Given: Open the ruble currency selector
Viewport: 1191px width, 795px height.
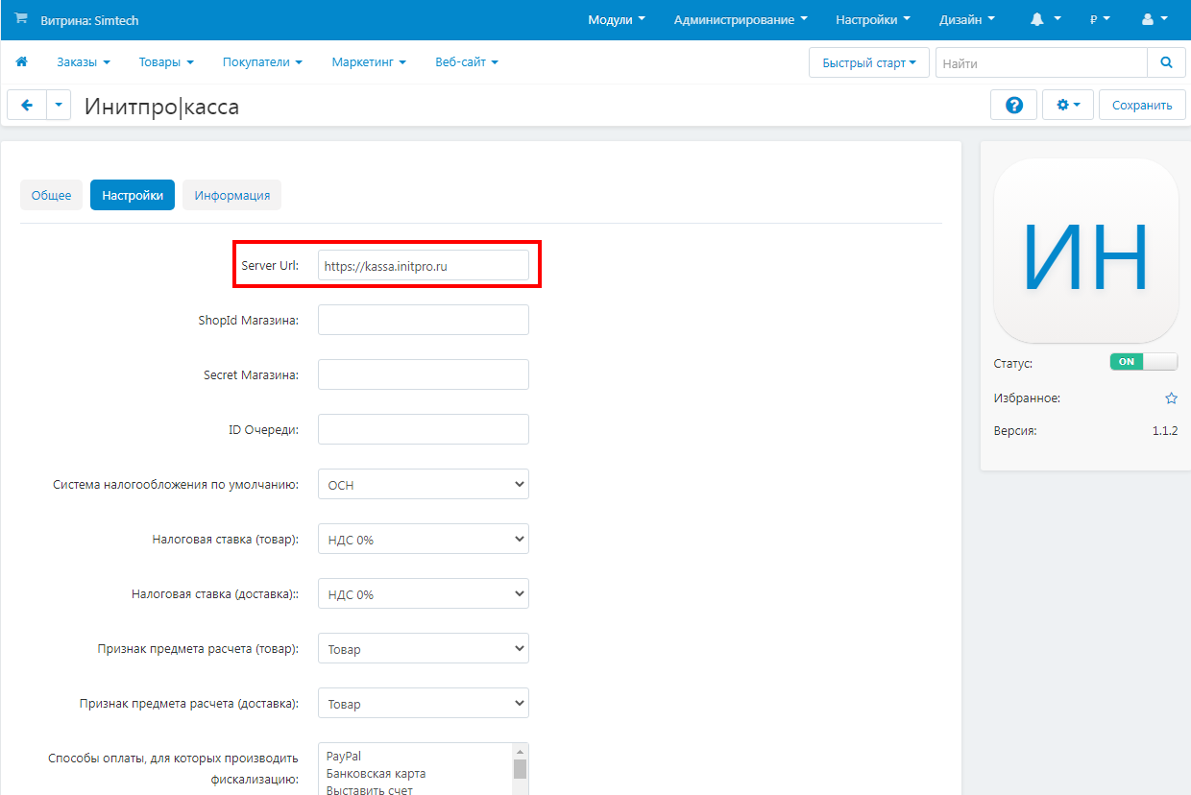Looking at the screenshot, I should click(1099, 19).
